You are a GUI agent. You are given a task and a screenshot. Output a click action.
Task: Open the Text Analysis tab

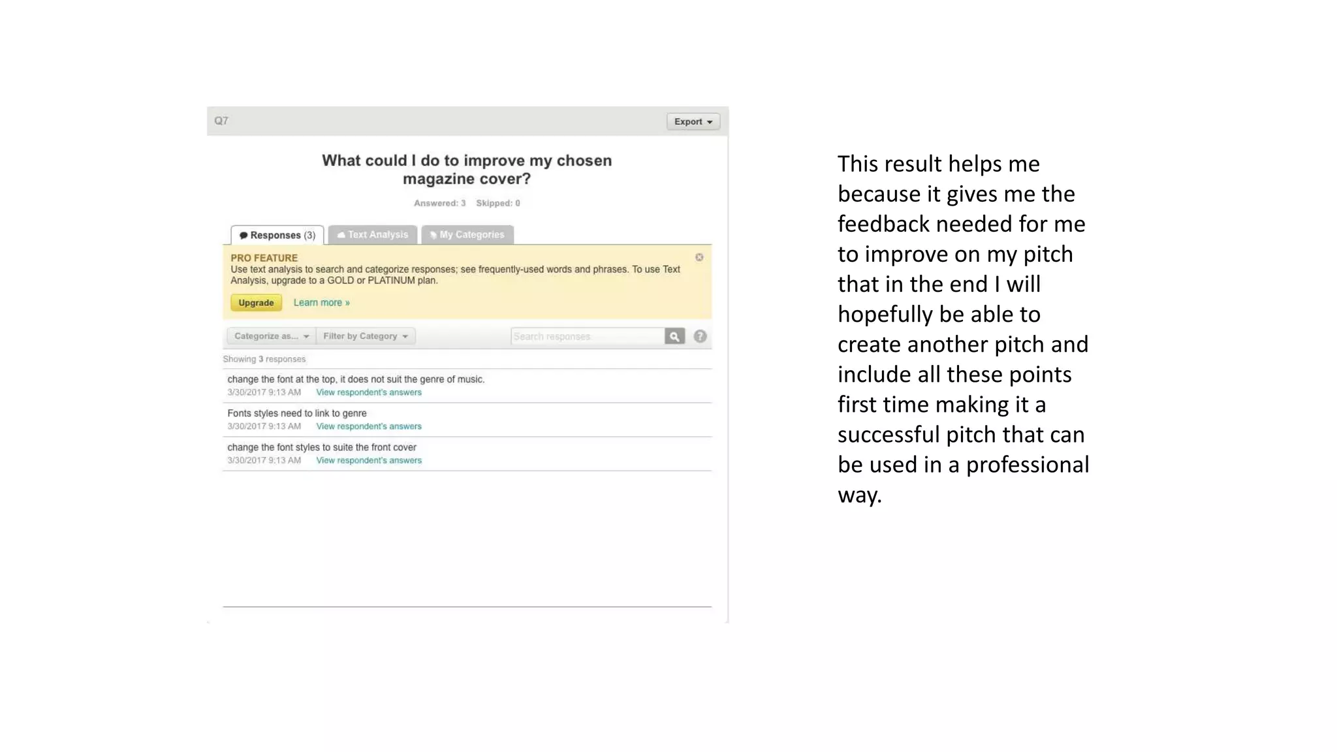tap(373, 234)
